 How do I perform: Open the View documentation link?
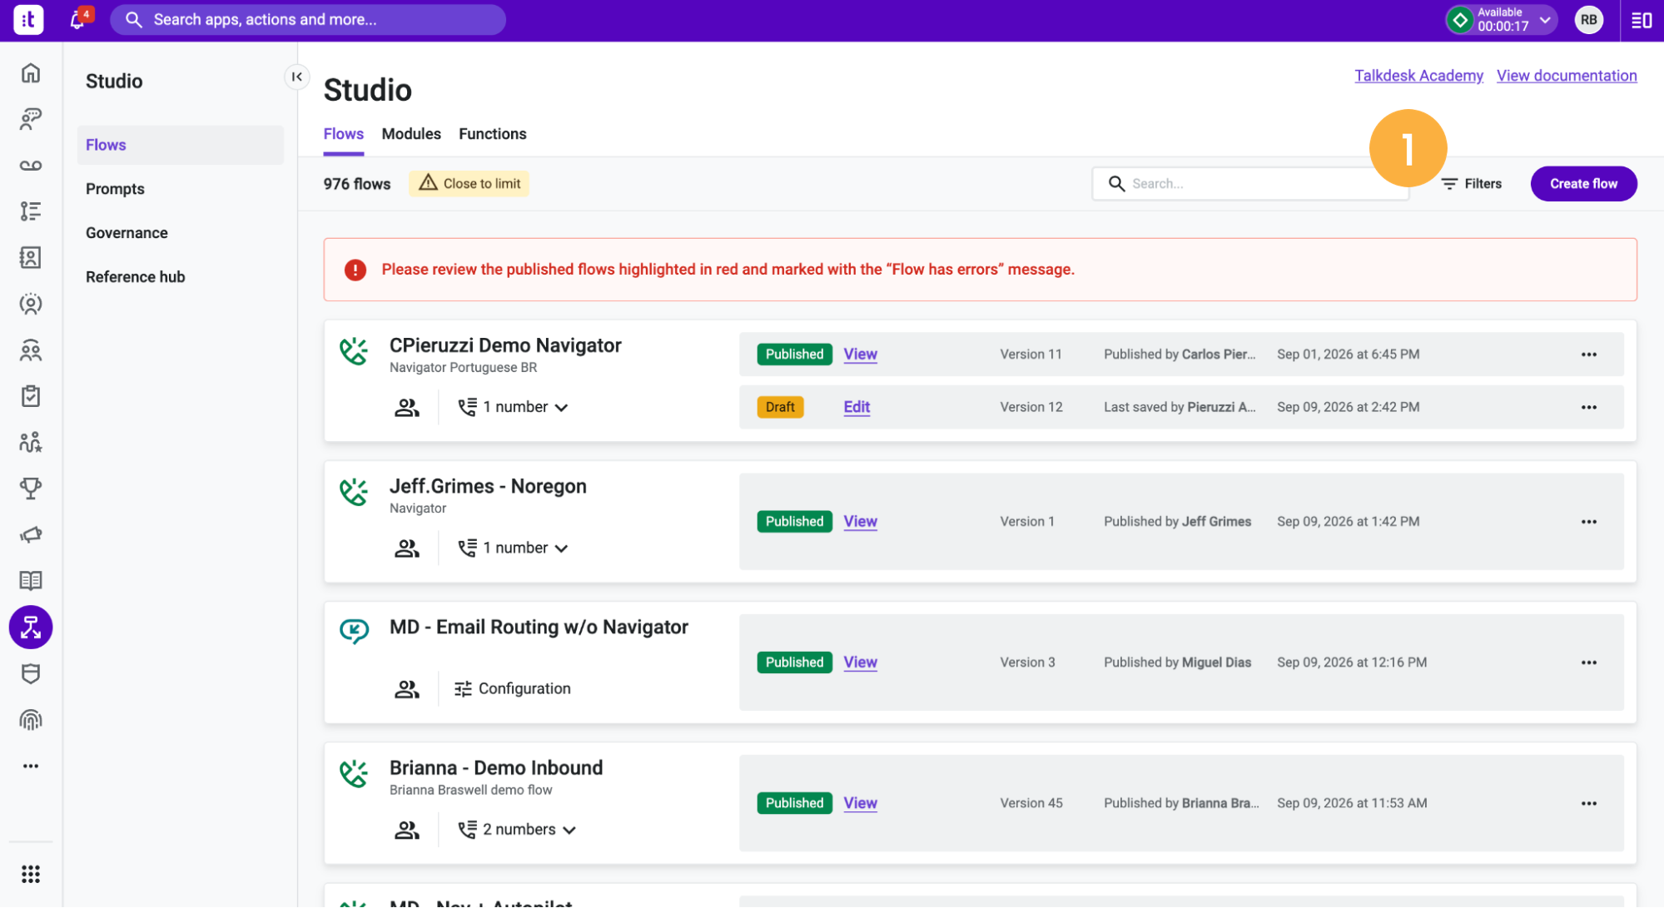point(1567,76)
